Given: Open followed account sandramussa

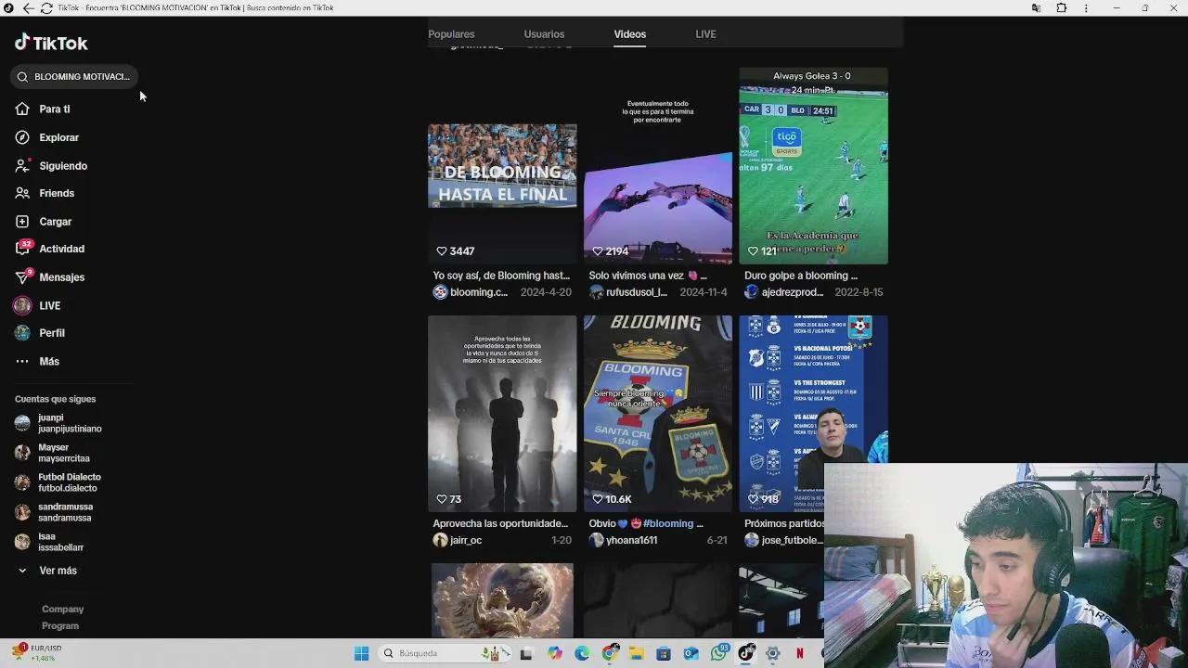Looking at the screenshot, I should pos(54,512).
